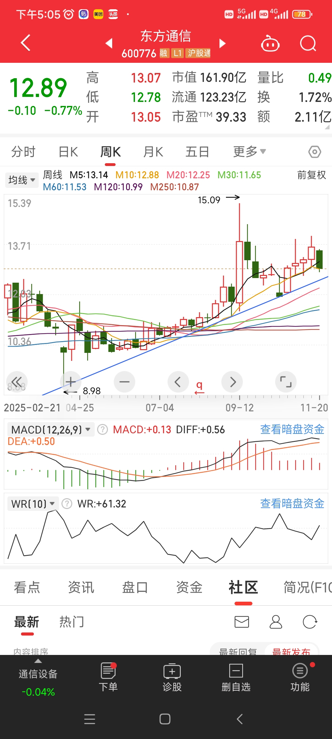Tap the 东方通信 stock title

pyautogui.click(x=166, y=36)
